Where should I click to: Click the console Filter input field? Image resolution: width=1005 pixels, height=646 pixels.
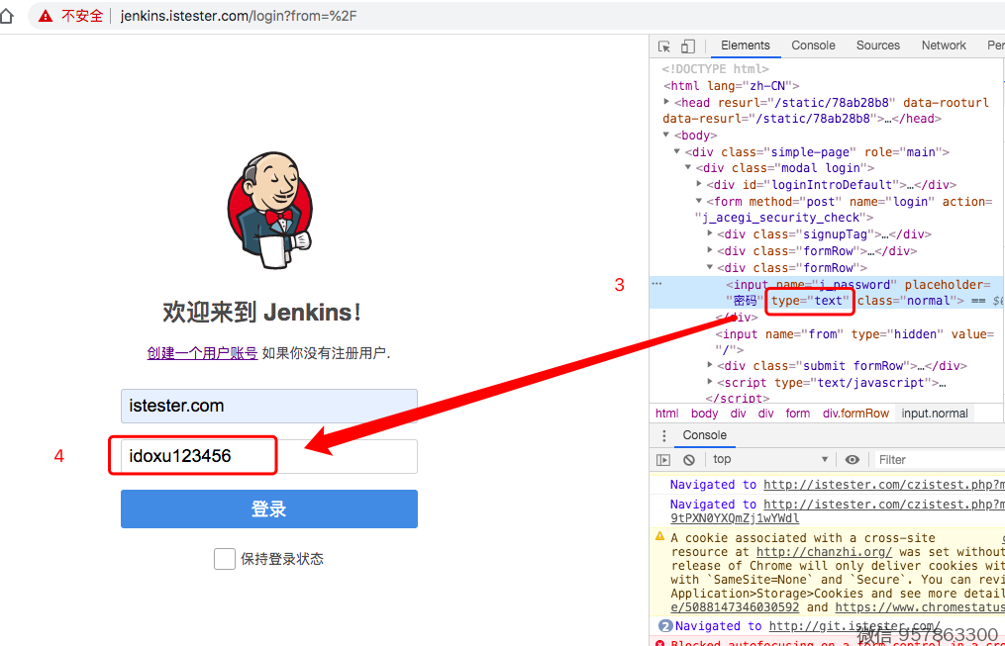936,459
